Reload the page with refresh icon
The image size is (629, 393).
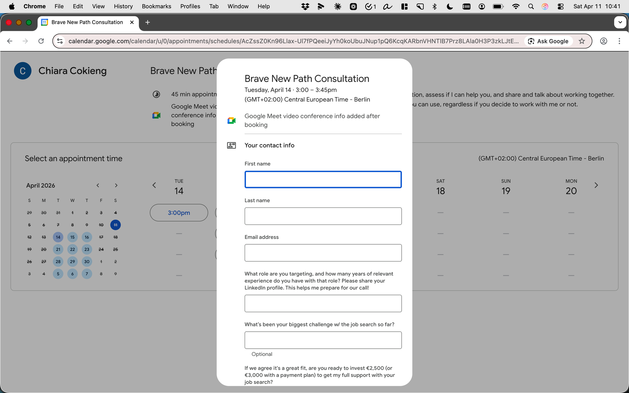[x=41, y=41]
